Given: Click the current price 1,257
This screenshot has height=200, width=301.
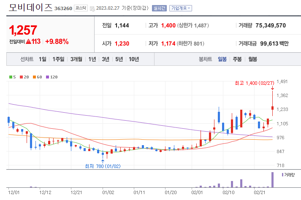Looking at the screenshot, I should [x=23, y=30].
